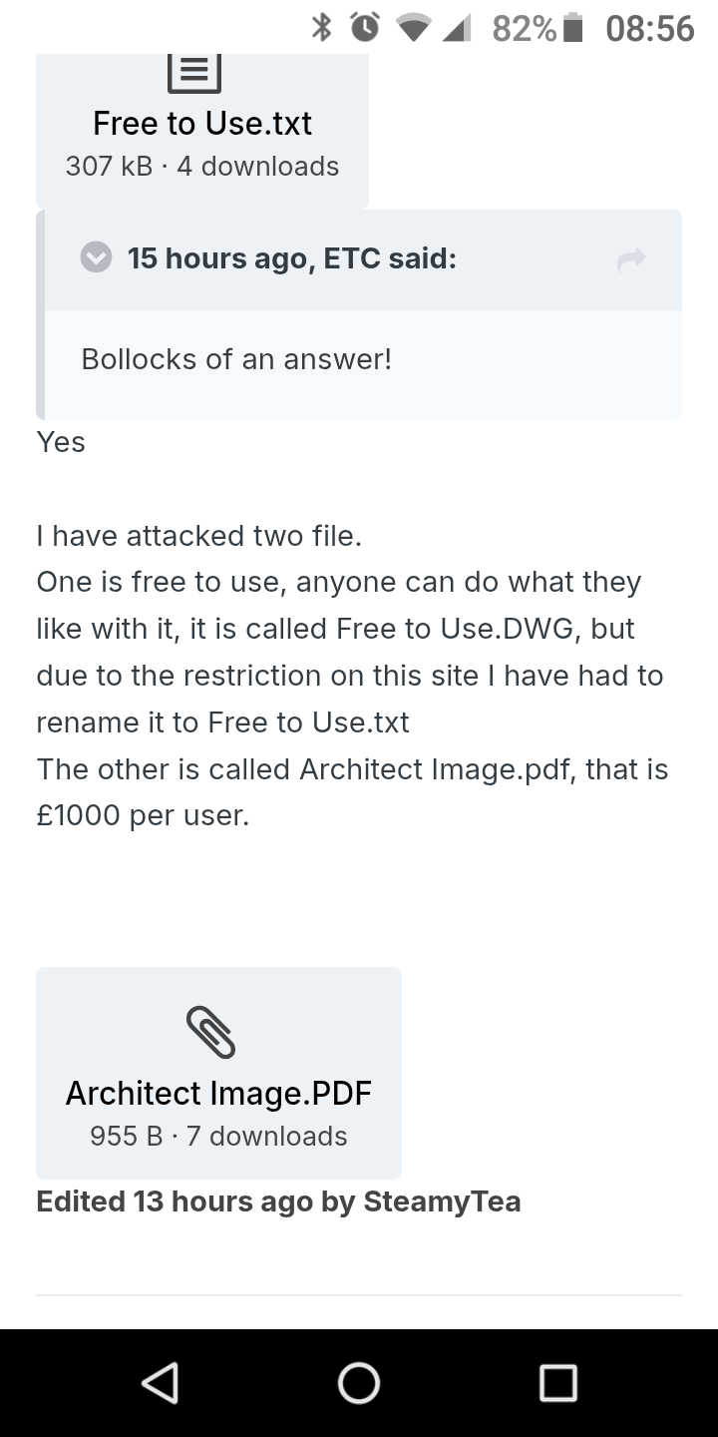Tap the Android home circle button
The width and height of the screenshot is (718, 1437).
(x=359, y=1383)
